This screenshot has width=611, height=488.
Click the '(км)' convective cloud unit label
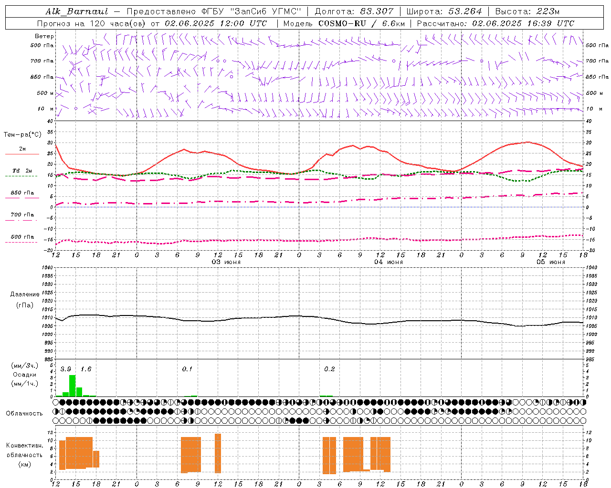click(25, 464)
